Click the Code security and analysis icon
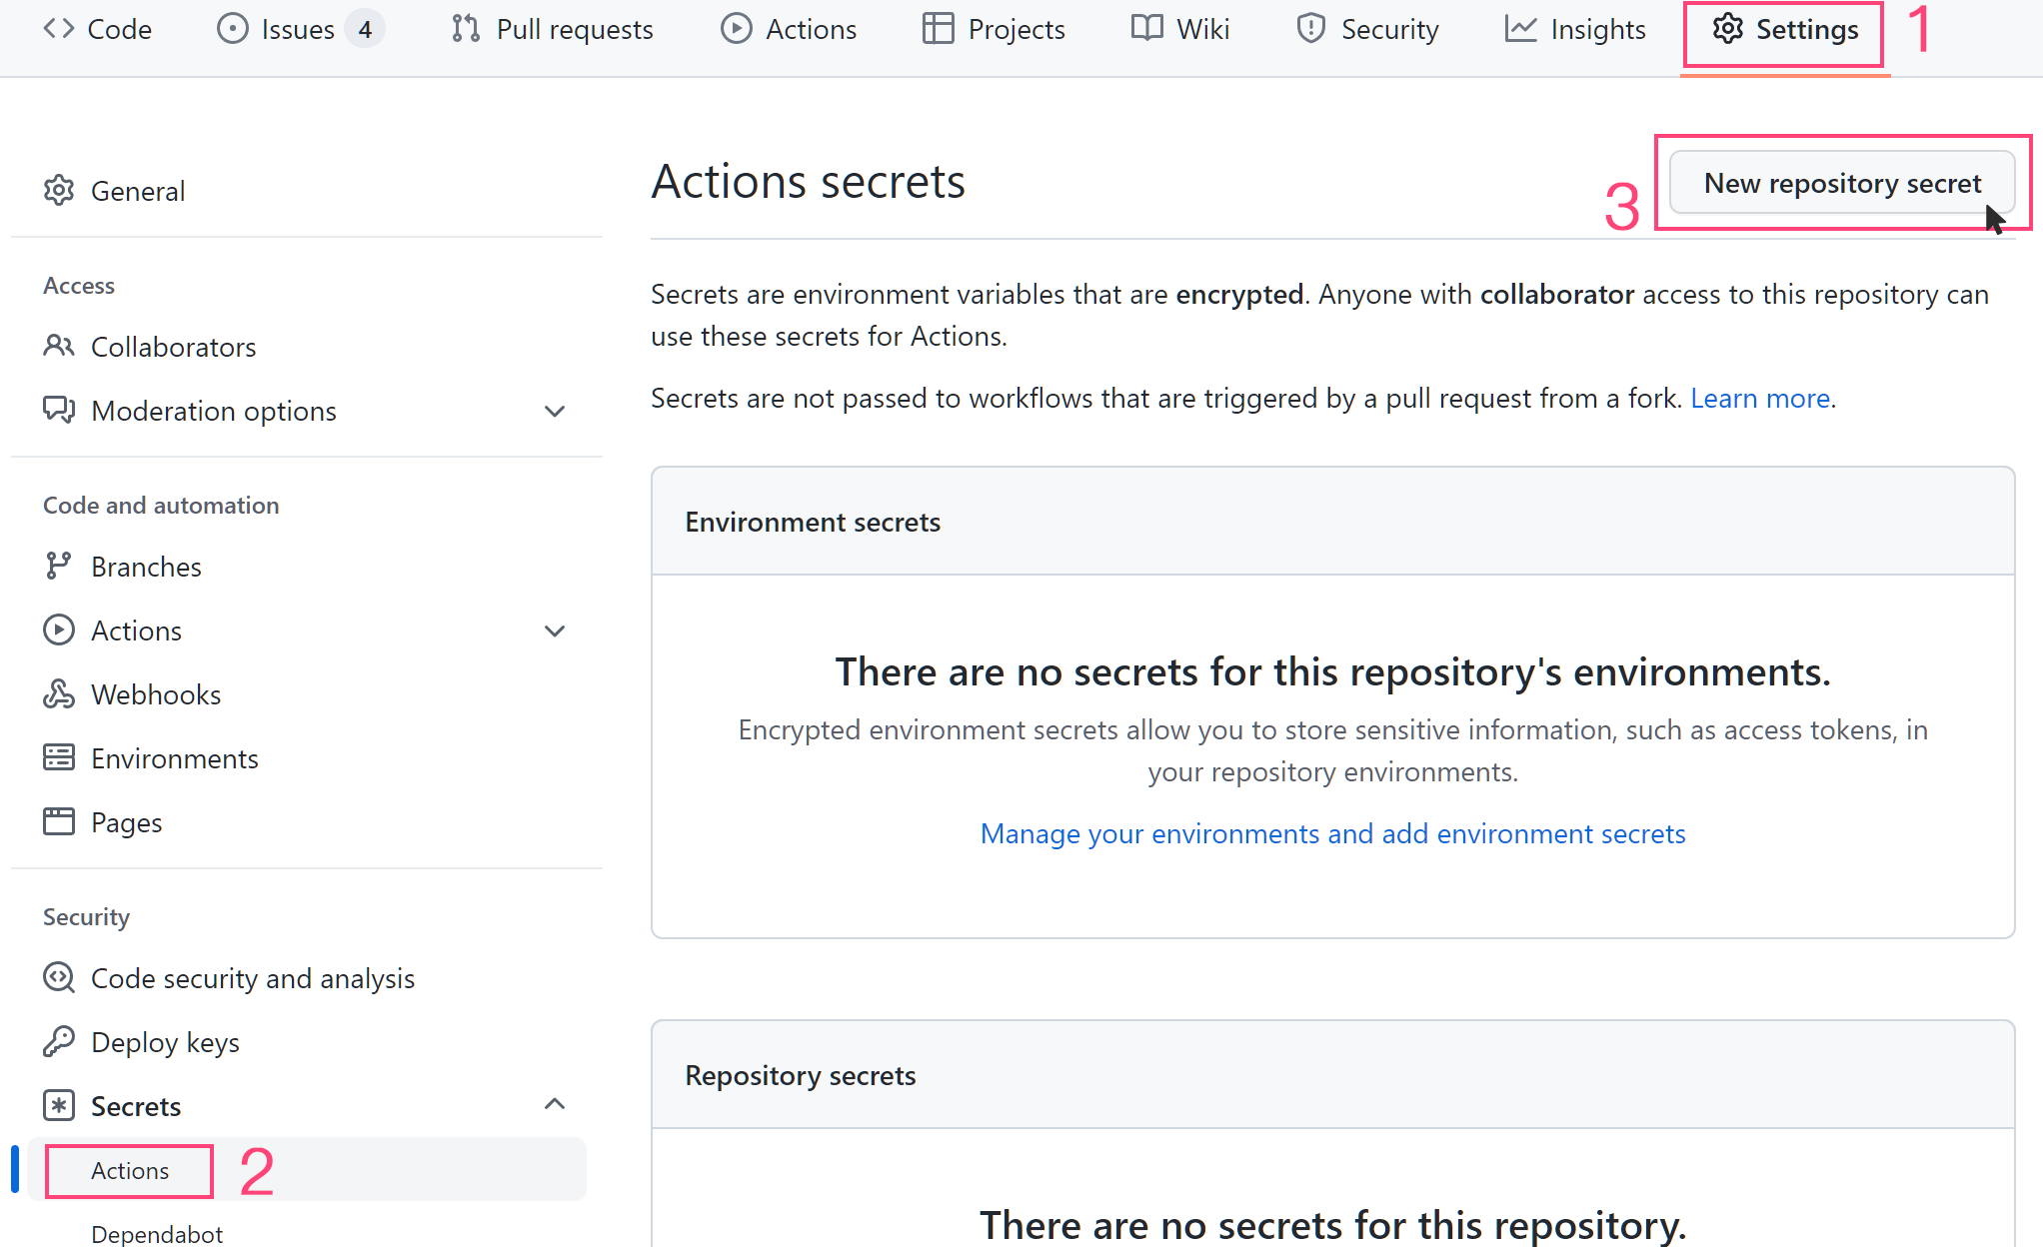This screenshot has height=1247, width=2043. tap(59, 977)
